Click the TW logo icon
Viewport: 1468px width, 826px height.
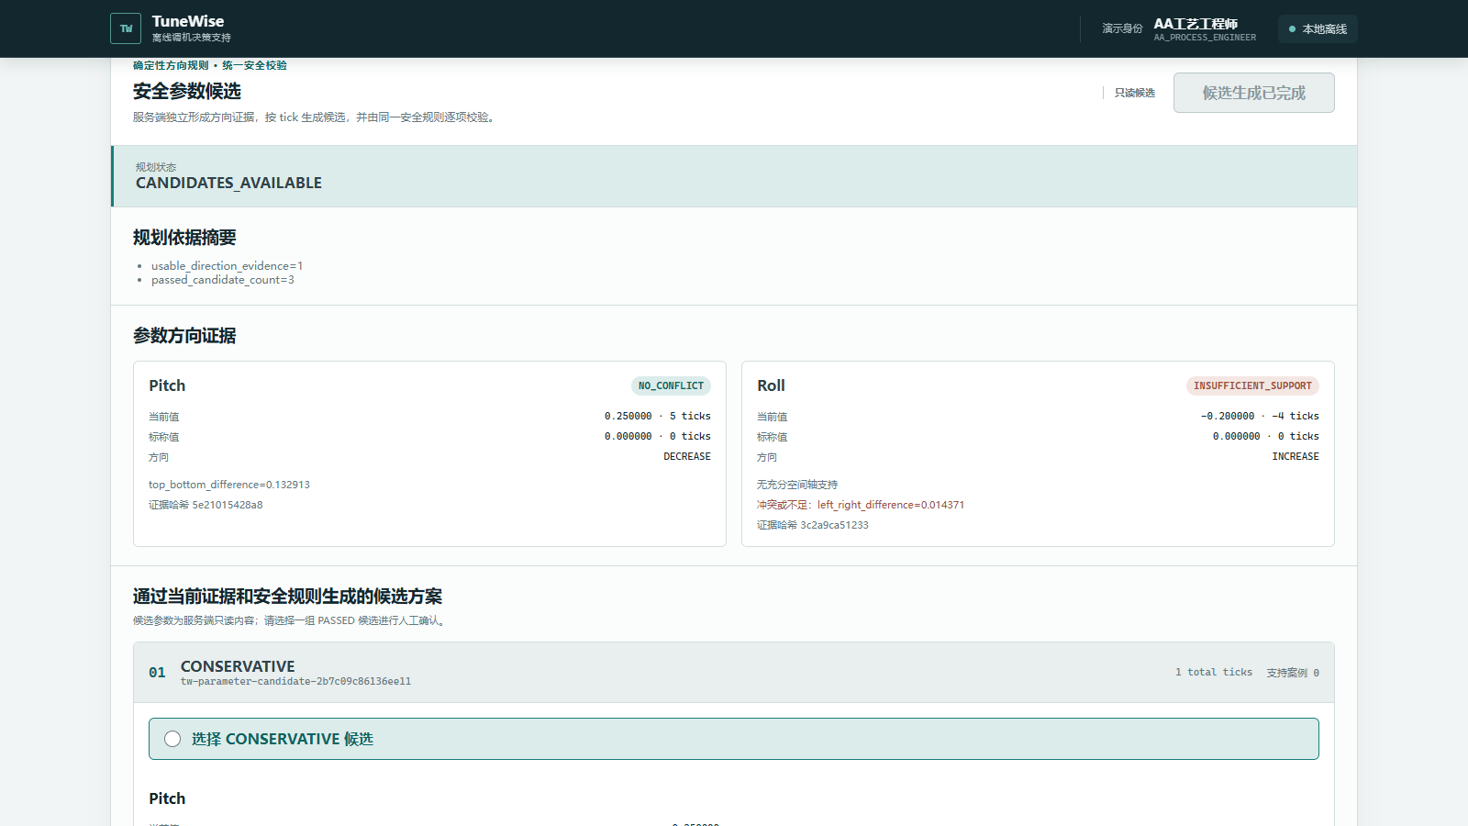126,28
